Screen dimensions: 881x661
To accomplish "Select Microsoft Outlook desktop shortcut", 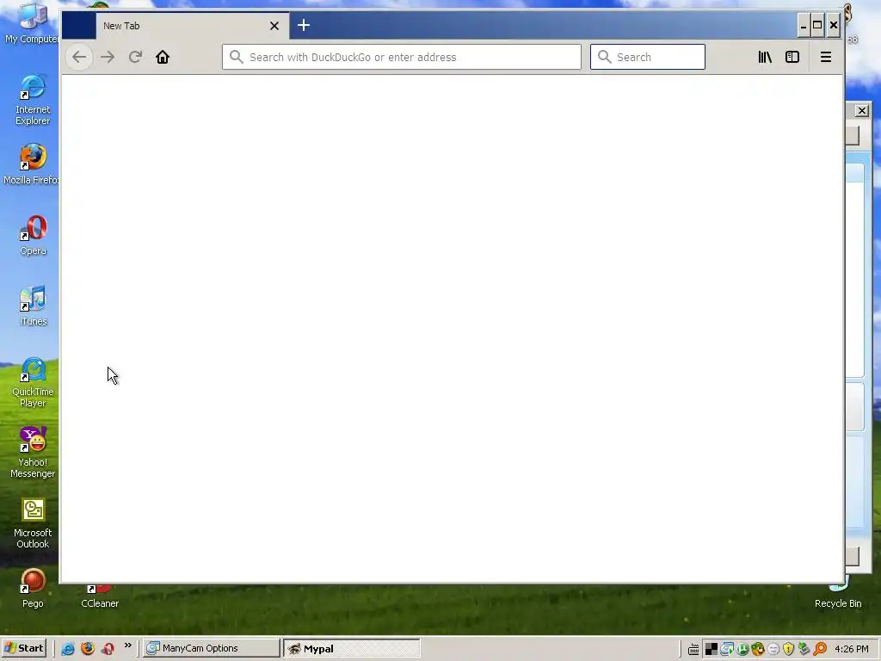I will pyautogui.click(x=33, y=523).
